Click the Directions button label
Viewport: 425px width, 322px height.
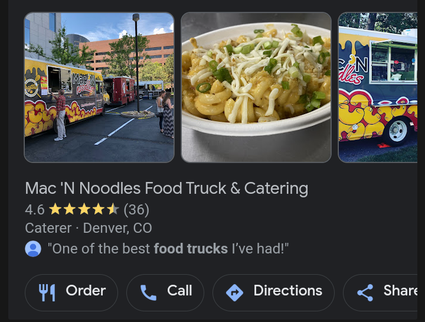coord(288,291)
